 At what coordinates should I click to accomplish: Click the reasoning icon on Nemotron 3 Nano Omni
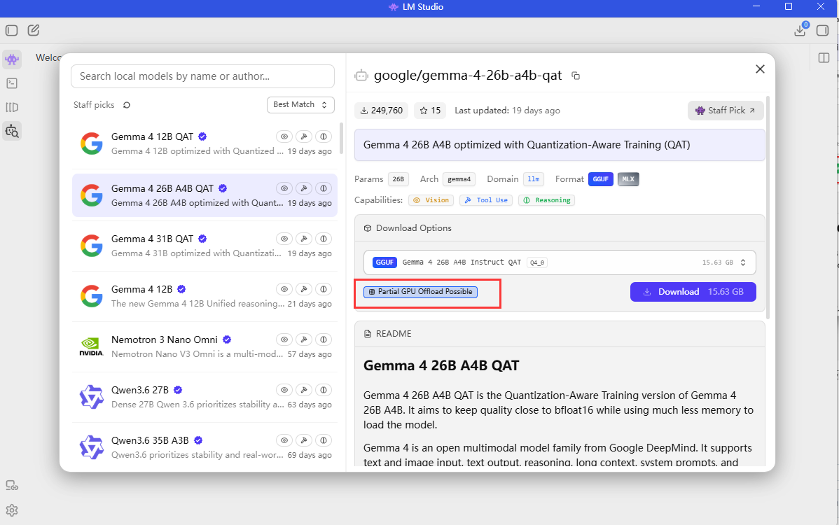(324, 339)
